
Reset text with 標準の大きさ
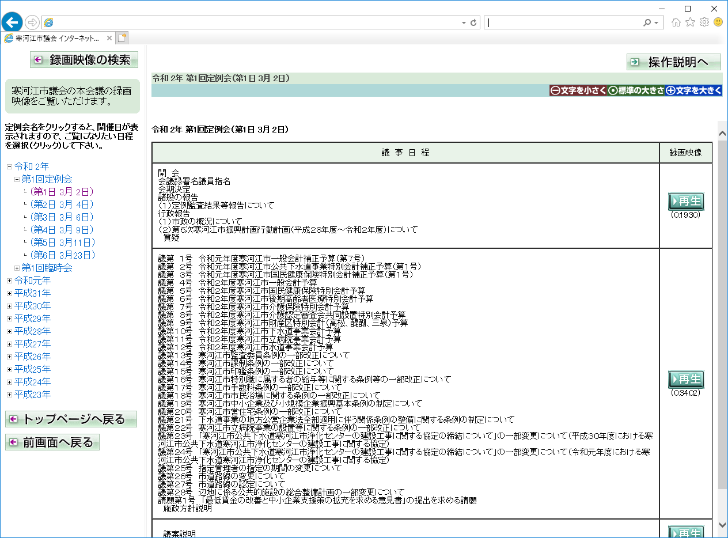(x=636, y=90)
